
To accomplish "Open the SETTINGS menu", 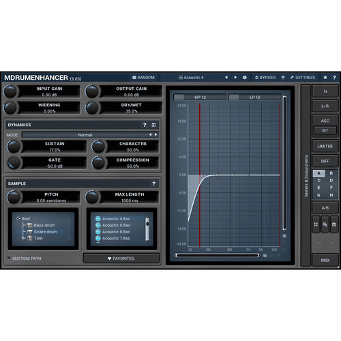I will (x=303, y=78).
